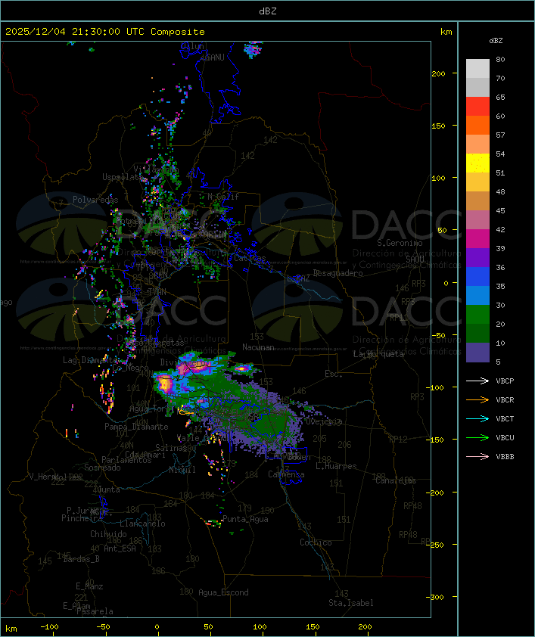Image resolution: width=535 pixels, height=637 pixels.
Task: Click the Parlamentos map label
Action: (x=126, y=460)
